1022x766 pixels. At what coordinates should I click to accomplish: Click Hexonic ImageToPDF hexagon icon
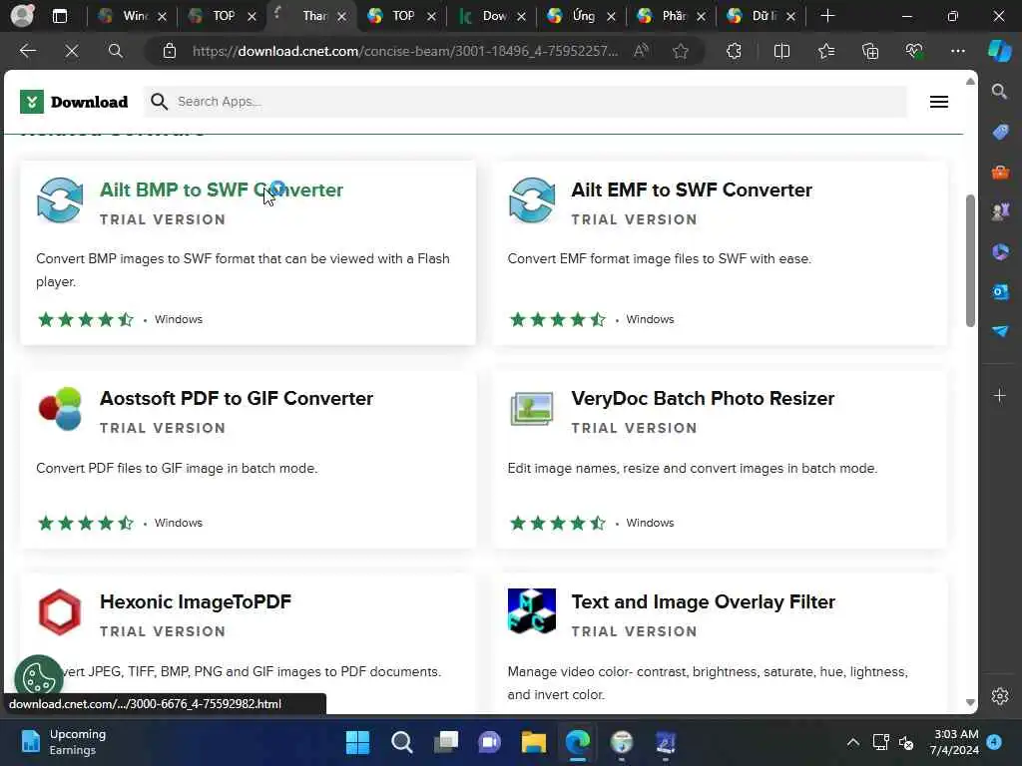pyautogui.click(x=60, y=612)
